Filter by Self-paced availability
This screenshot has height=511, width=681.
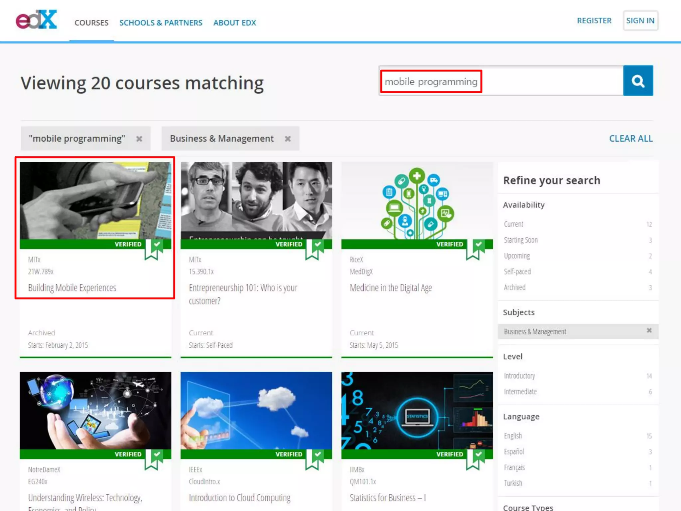(517, 272)
